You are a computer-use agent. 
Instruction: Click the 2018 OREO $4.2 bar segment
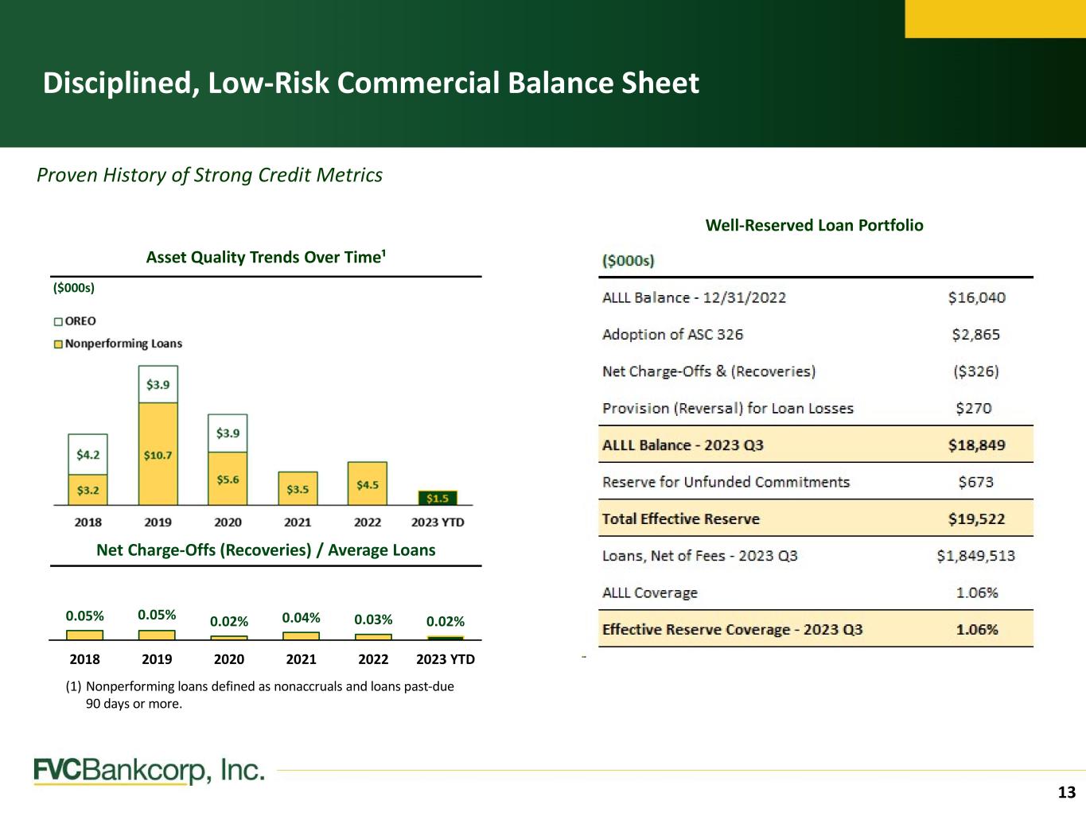[88, 455]
